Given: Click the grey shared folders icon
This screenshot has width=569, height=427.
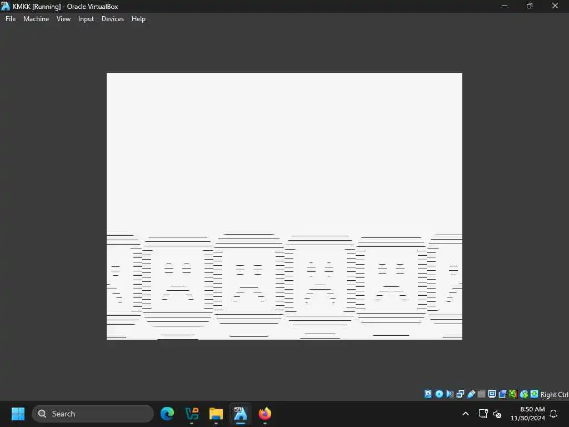Looking at the screenshot, I should [x=482, y=394].
